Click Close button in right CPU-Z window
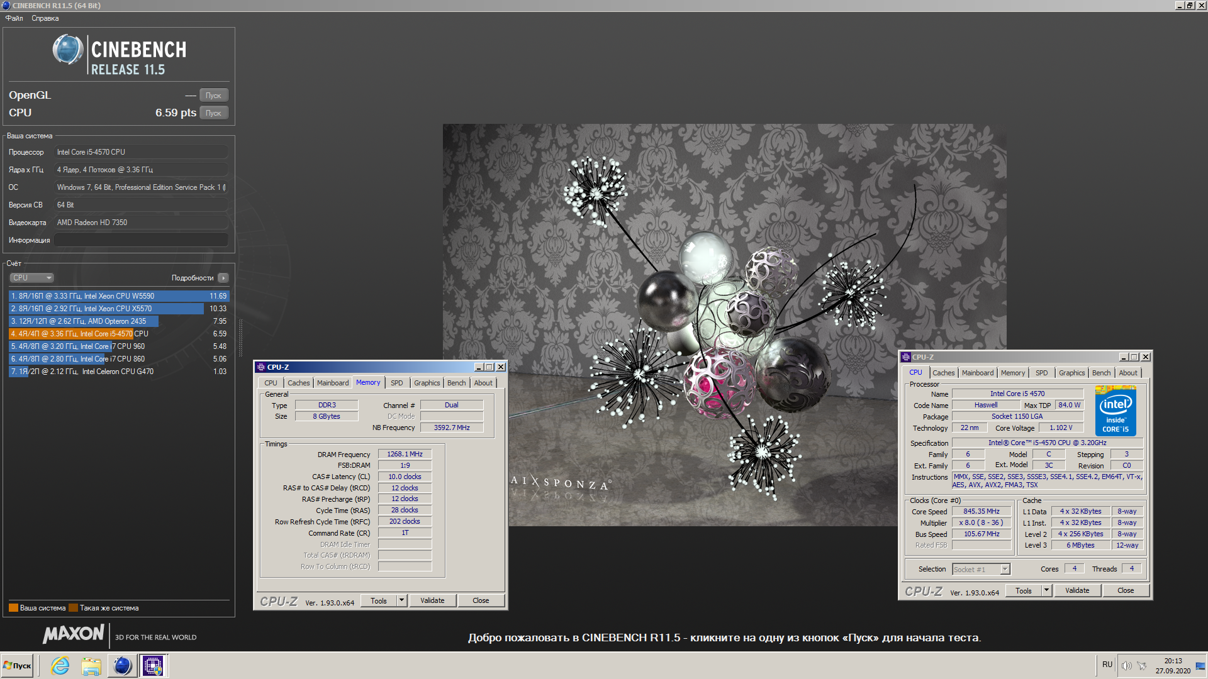Viewport: 1208px width, 679px height. tap(1126, 590)
